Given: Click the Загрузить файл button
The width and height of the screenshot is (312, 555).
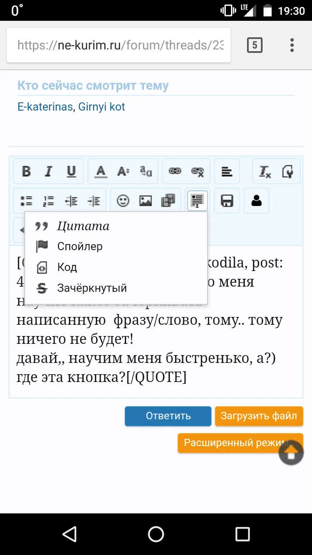Looking at the screenshot, I should [259, 416].
